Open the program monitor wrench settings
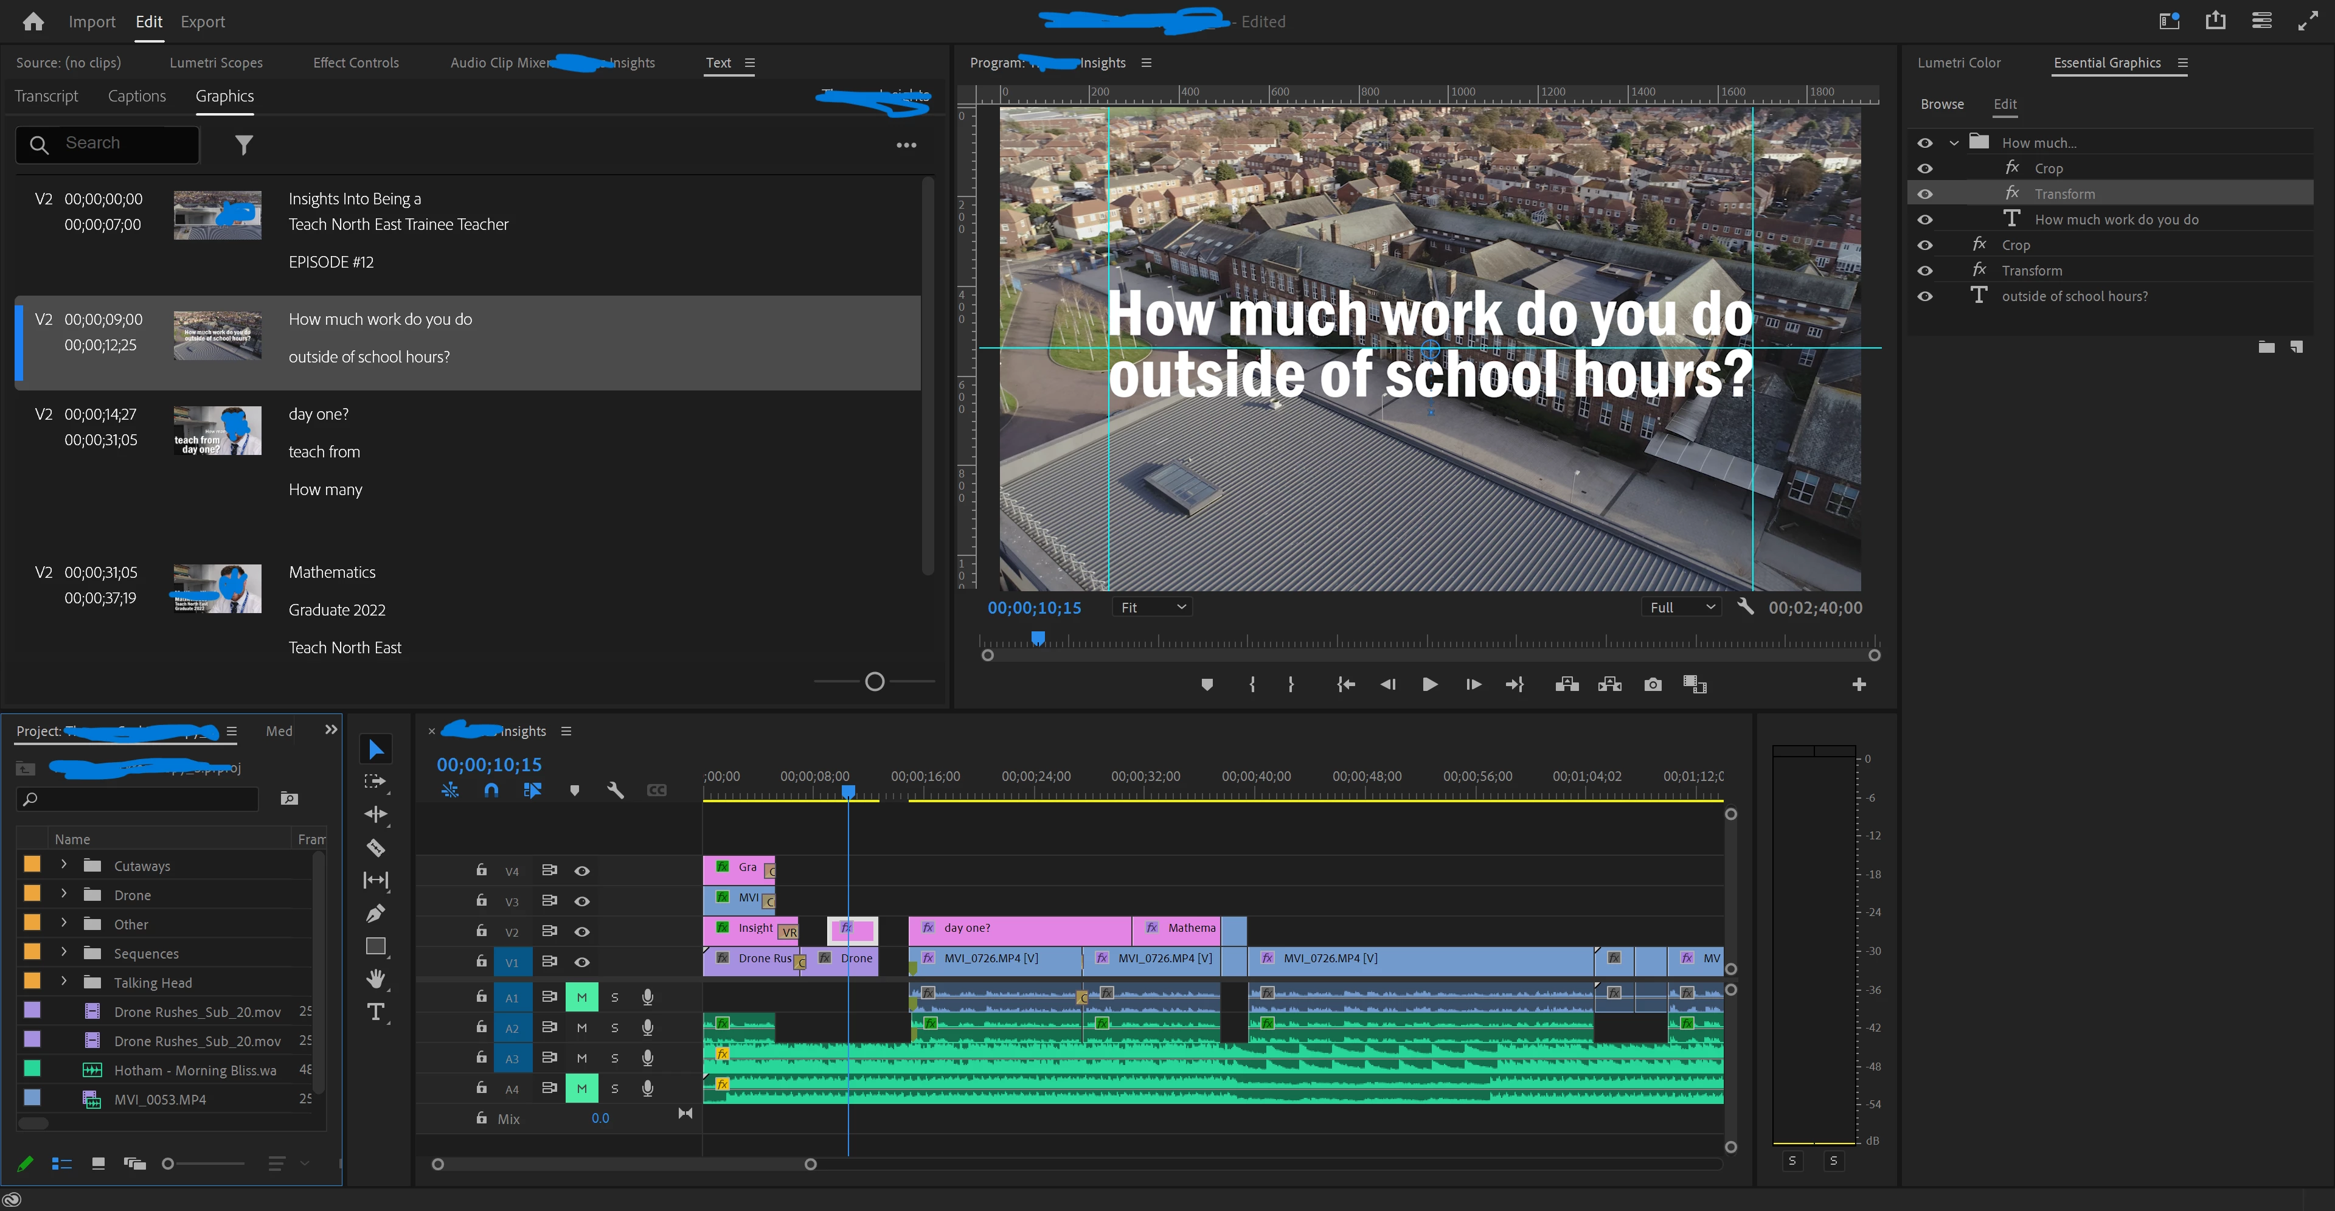The width and height of the screenshot is (2335, 1211). 1745,606
